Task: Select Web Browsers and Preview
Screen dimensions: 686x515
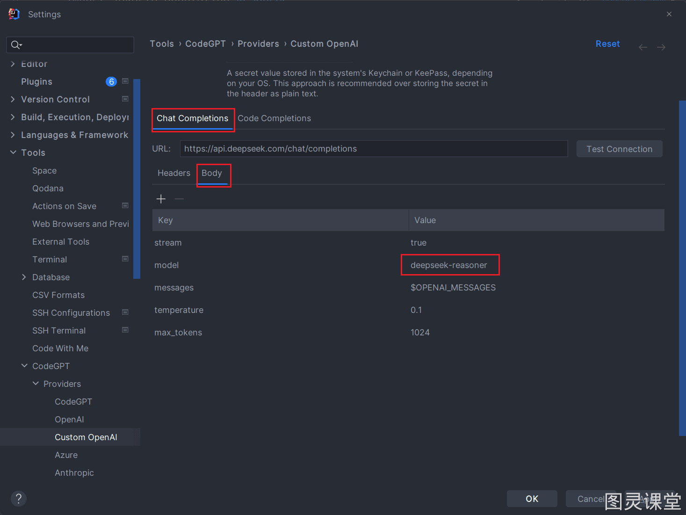Action: click(80, 224)
